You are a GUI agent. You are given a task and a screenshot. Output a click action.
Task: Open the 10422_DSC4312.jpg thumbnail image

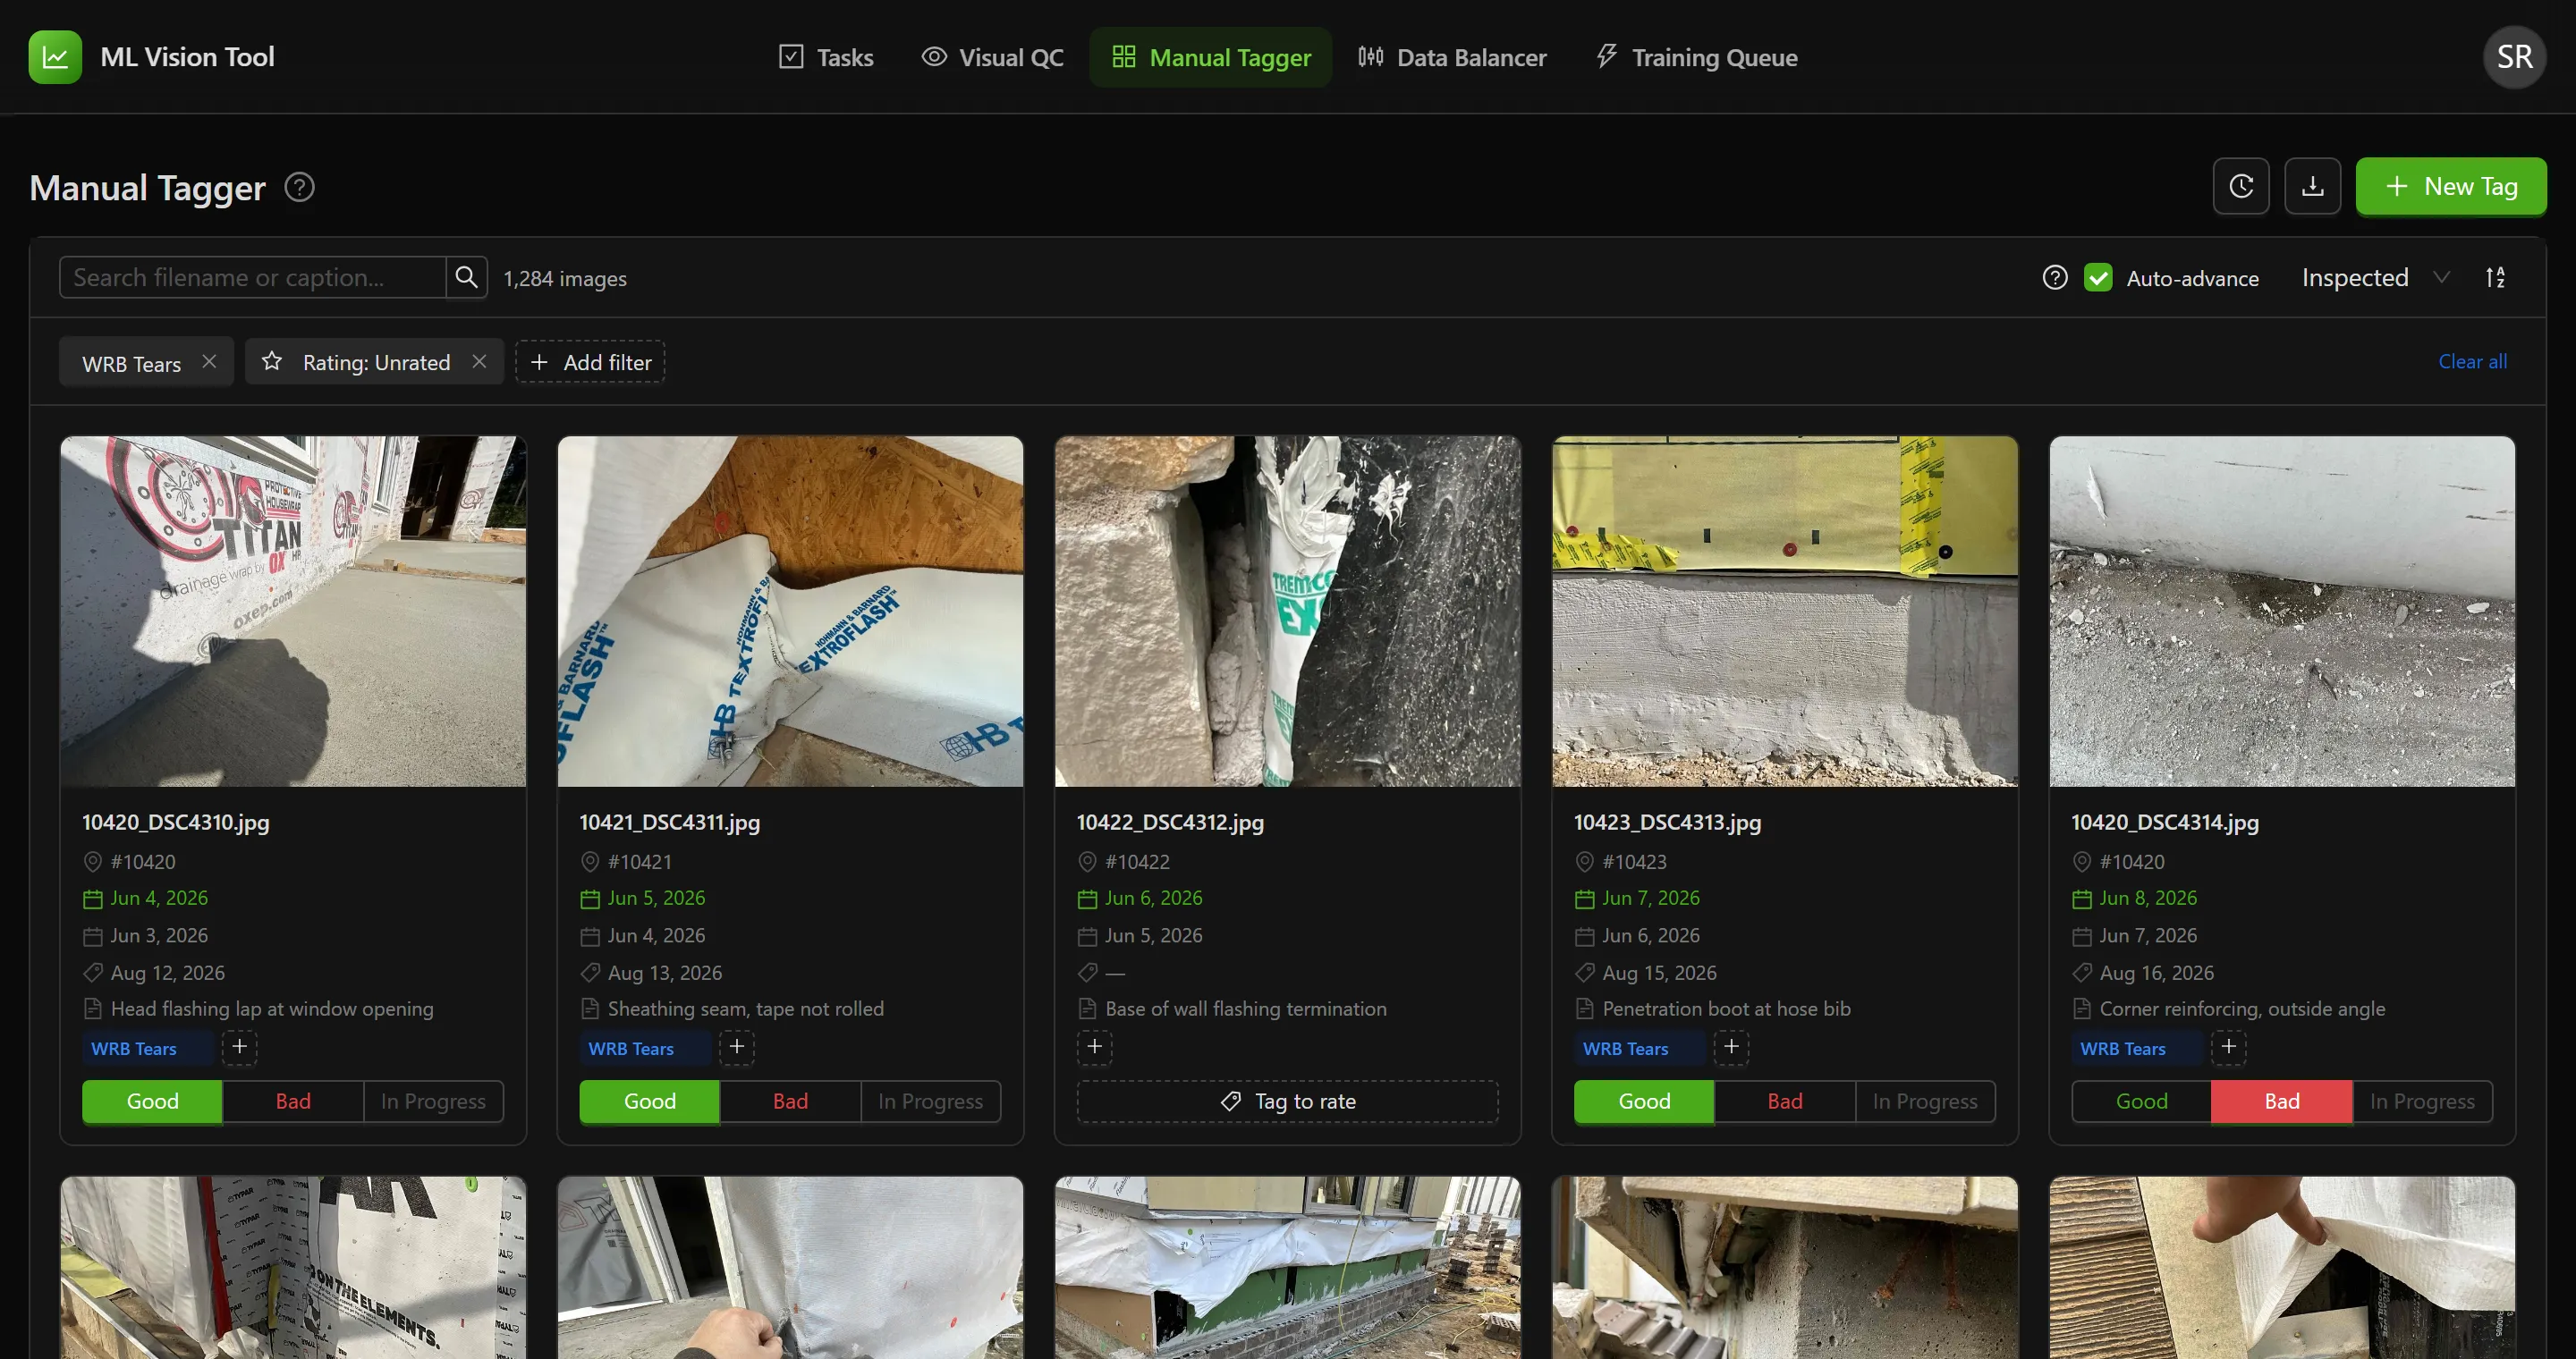1287,611
